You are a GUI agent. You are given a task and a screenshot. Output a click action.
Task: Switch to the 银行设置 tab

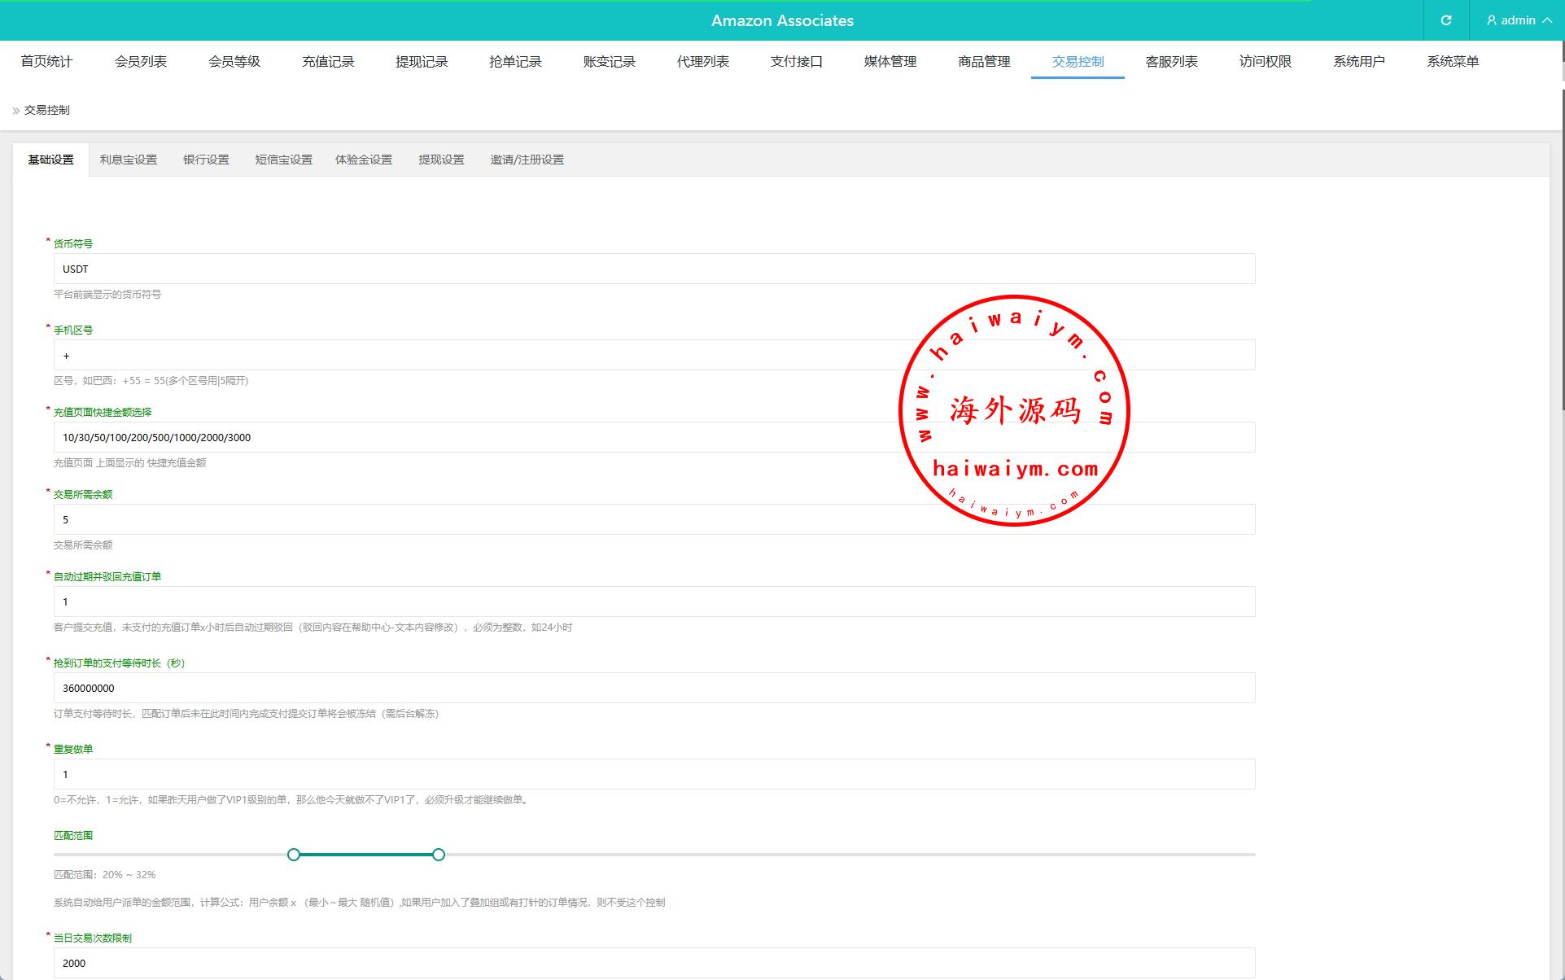click(206, 160)
